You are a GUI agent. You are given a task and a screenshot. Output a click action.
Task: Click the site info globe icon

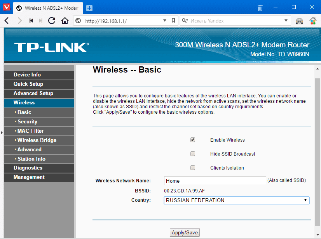(x=78, y=21)
